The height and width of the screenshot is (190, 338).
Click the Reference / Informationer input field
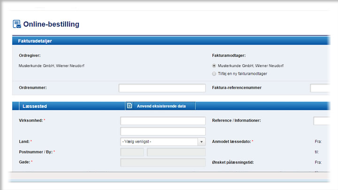[x=322, y=121]
